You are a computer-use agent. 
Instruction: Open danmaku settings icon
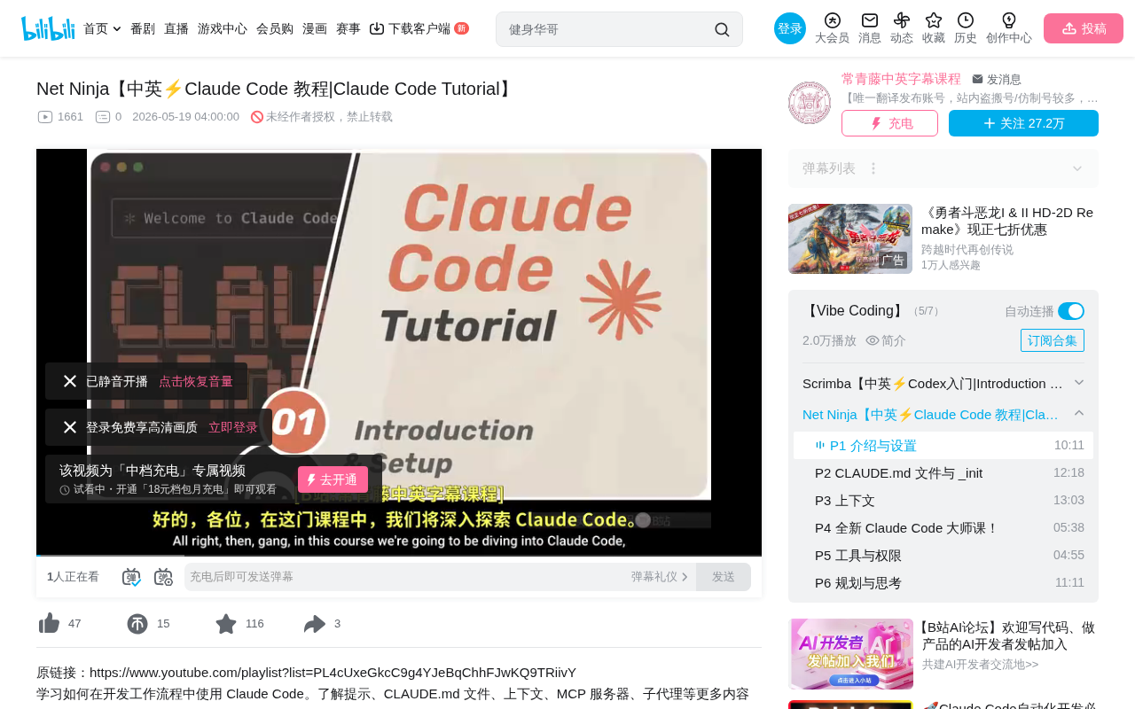[163, 577]
